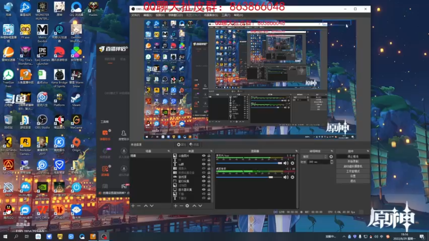The width and height of the screenshot is (429, 241).
Task: Pop out the 控件 dock panel
Action: point(368,151)
